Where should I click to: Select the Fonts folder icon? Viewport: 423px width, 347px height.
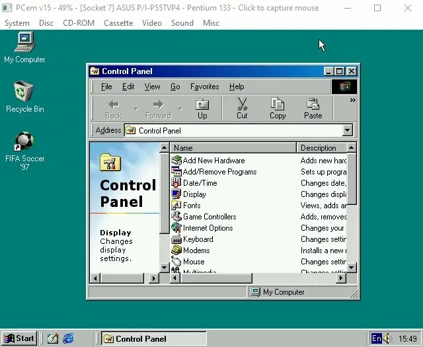[176, 206]
